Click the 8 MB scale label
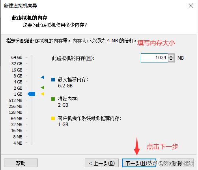Screen dimensions: 198x170 pyautogui.click(x=18, y=137)
